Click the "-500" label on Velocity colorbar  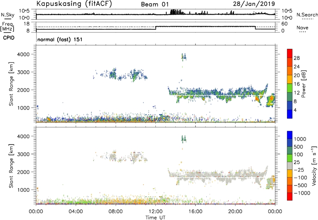300,185
